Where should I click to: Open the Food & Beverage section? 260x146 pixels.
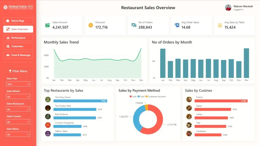tap(18, 55)
